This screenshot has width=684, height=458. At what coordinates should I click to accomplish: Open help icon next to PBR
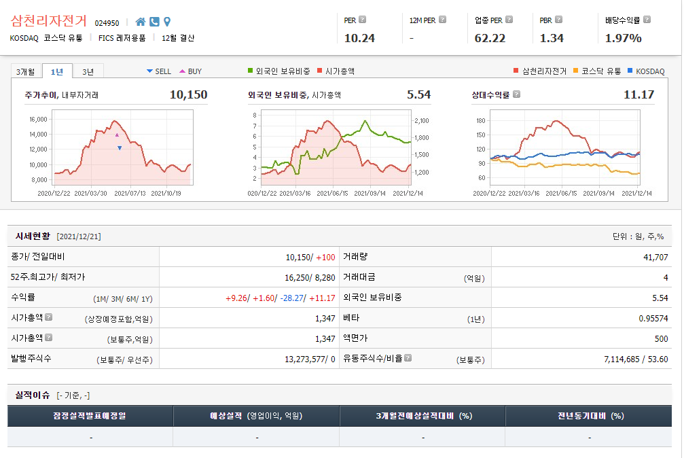point(559,20)
